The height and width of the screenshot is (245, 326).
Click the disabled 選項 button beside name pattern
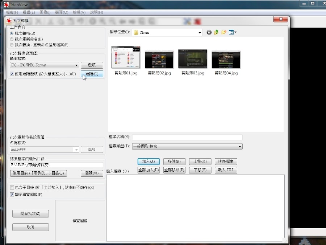pos(92,150)
